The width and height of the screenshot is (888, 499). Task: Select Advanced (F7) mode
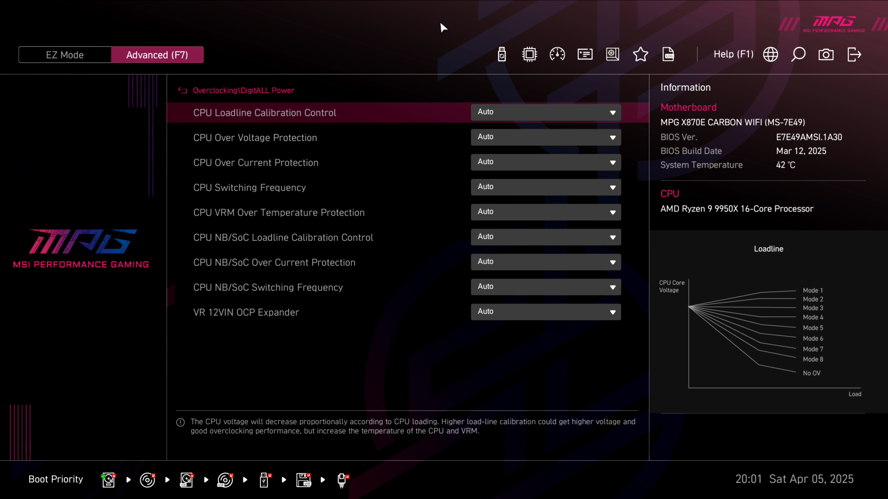tap(157, 55)
